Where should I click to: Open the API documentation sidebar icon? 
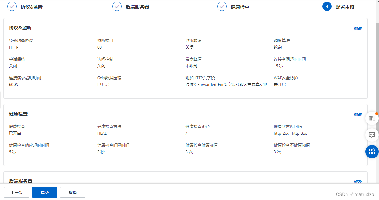(372, 118)
